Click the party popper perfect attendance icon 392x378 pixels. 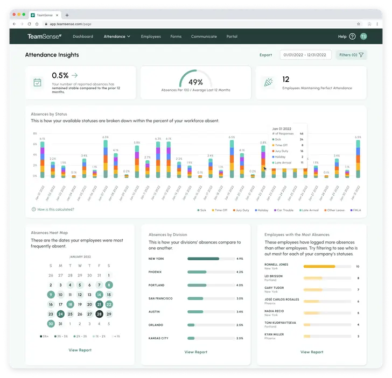tap(268, 82)
